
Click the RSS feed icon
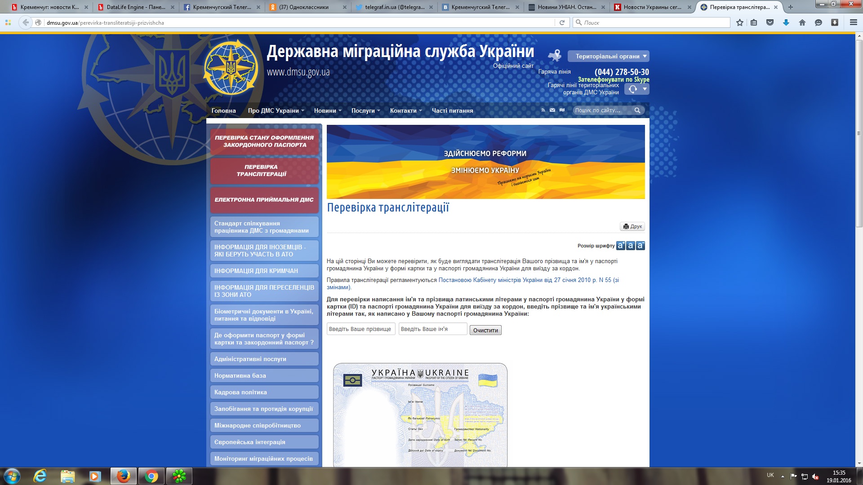(543, 110)
